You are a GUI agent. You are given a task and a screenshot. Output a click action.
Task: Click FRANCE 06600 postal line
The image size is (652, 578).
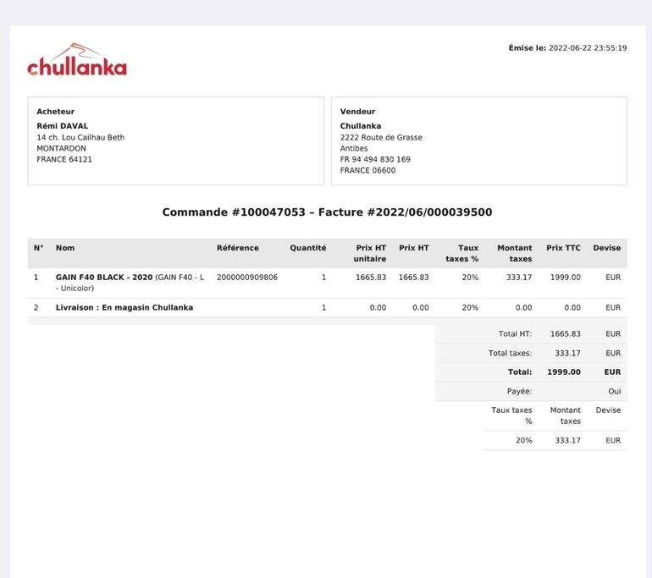click(x=367, y=170)
